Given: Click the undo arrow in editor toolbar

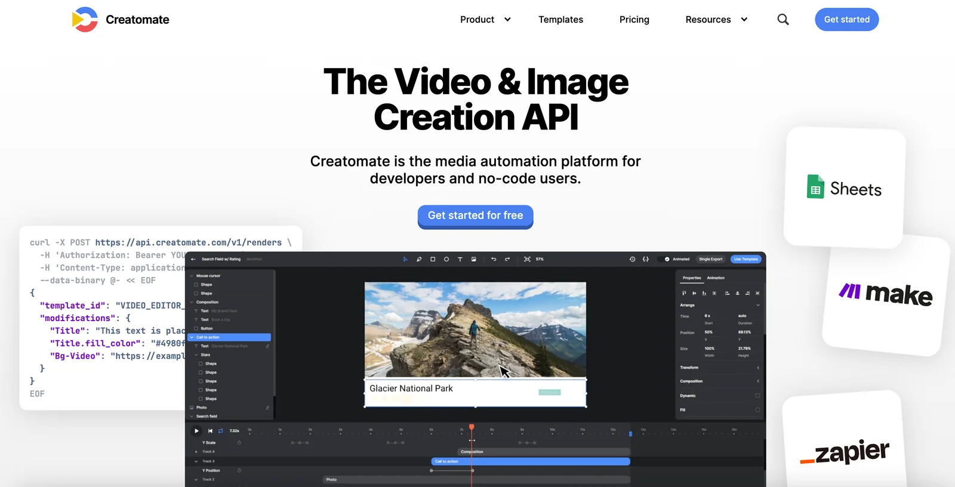Looking at the screenshot, I should tap(494, 259).
